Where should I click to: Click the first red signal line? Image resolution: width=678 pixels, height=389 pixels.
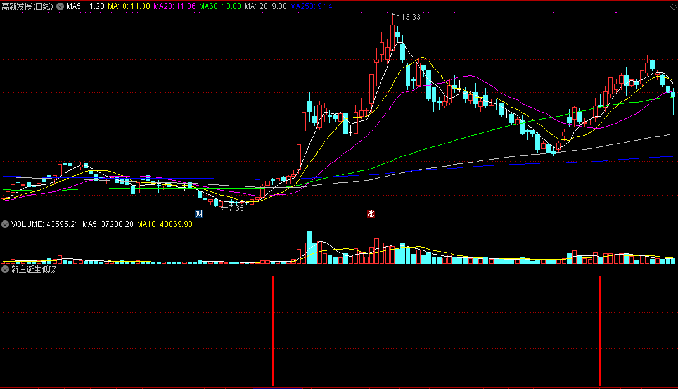(273, 331)
